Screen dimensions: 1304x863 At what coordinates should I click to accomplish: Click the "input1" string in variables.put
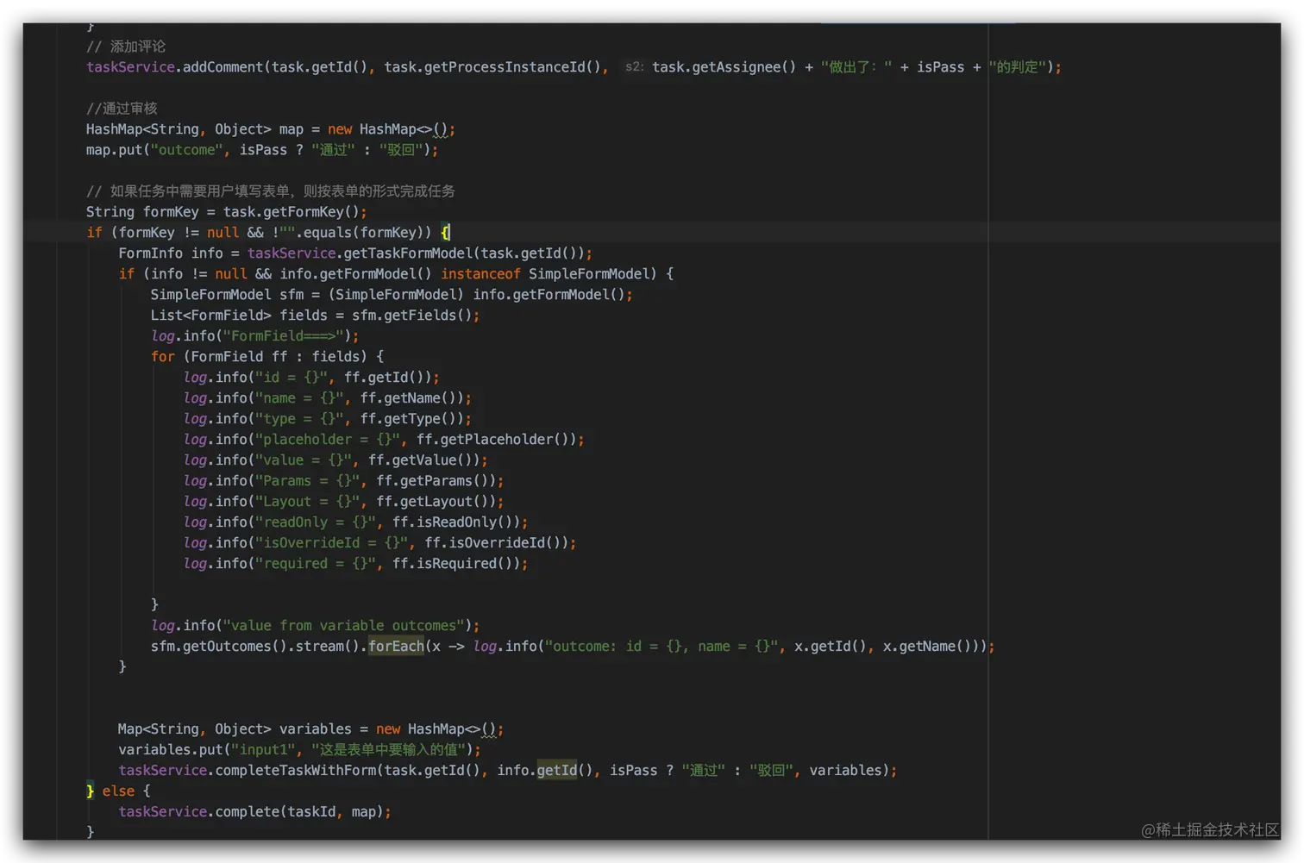pyautogui.click(x=263, y=750)
